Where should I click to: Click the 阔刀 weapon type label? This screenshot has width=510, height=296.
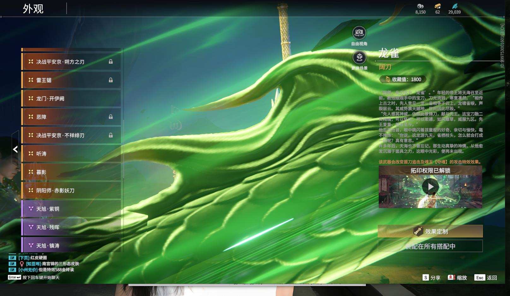pos(385,67)
